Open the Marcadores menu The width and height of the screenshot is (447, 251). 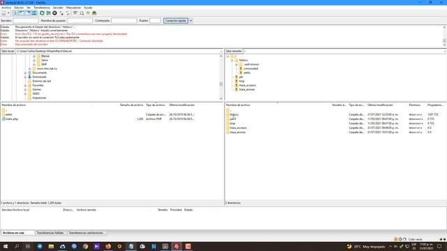pos(73,8)
